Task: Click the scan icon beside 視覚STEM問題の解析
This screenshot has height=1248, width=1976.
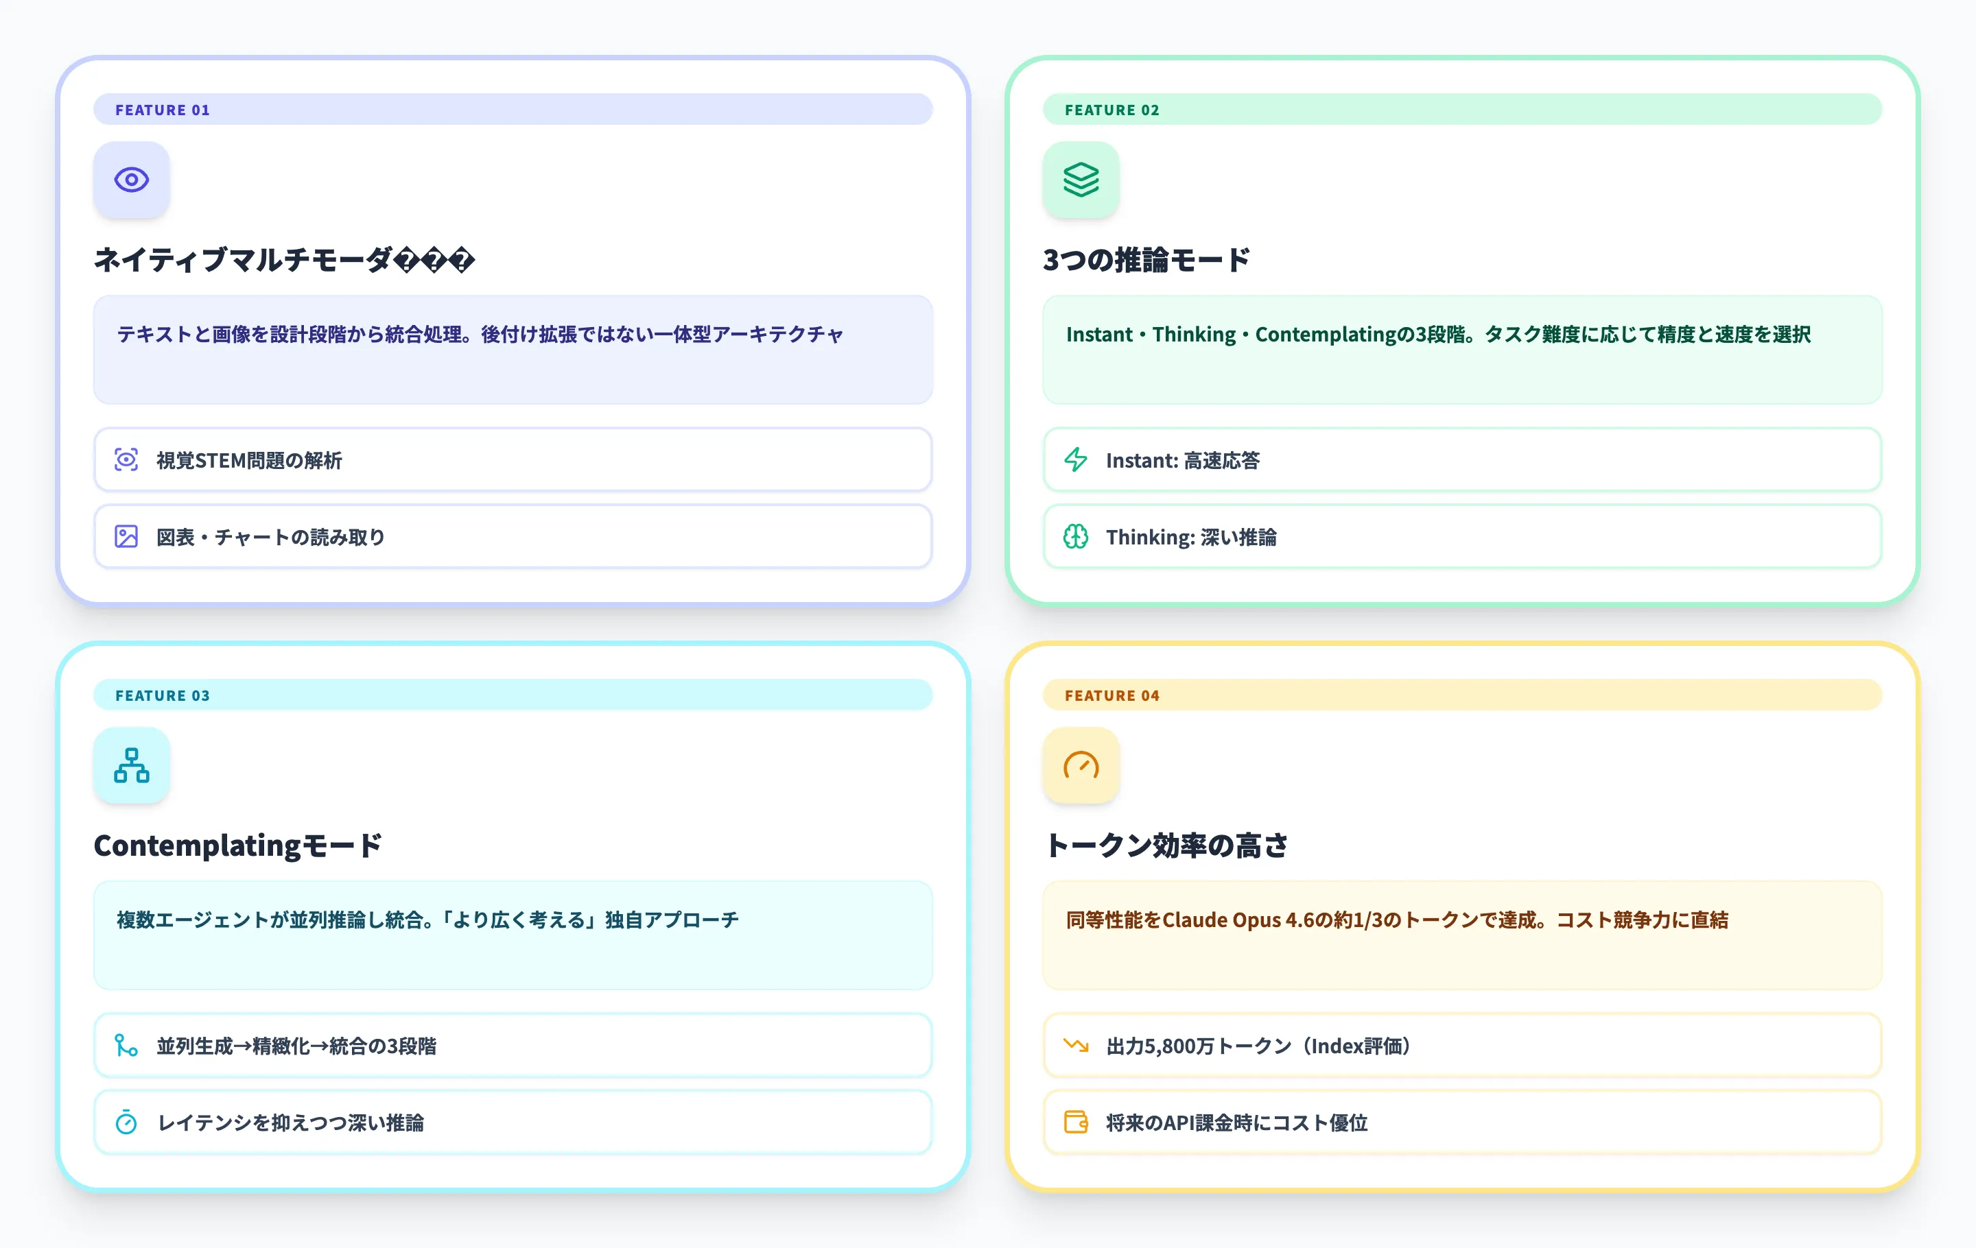Action: point(127,461)
